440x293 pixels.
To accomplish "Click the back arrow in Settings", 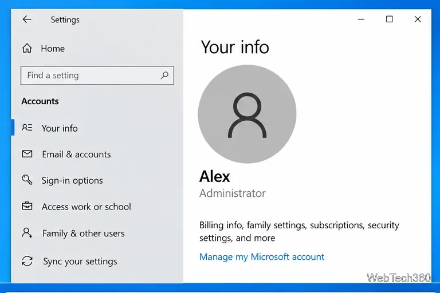I will [x=27, y=19].
